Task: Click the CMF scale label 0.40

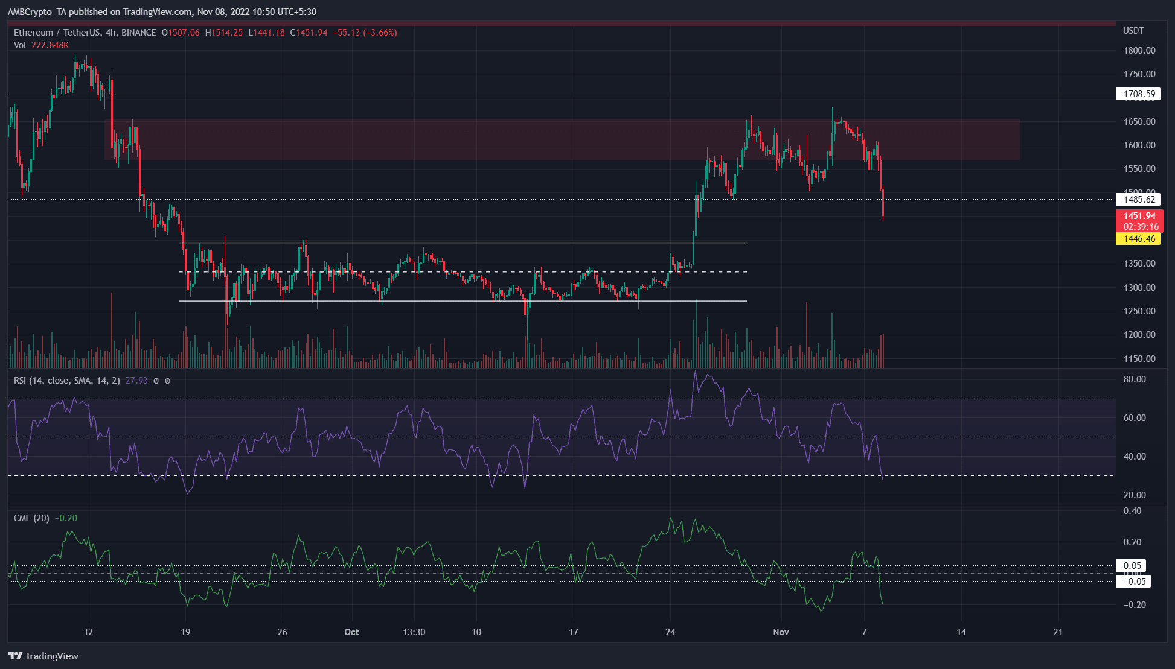Action: click(1132, 511)
